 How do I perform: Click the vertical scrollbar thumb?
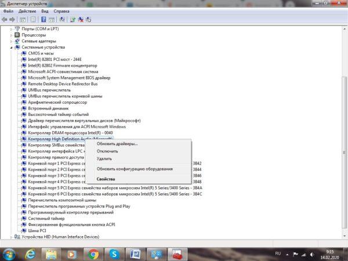[345, 153]
